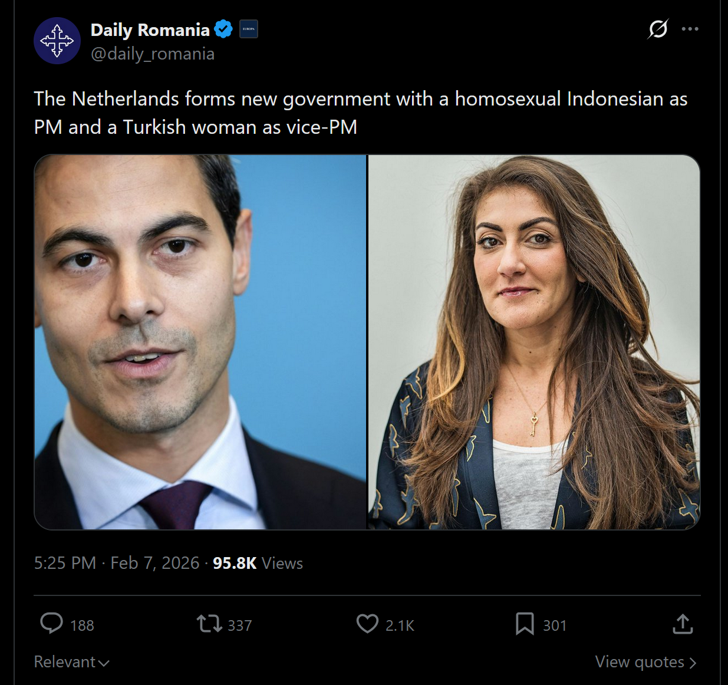Expand the Relevant sort dropdown
The width and height of the screenshot is (728, 685).
[72, 662]
